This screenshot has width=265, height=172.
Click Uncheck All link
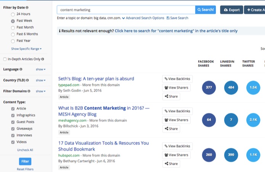tap(25, 150)
